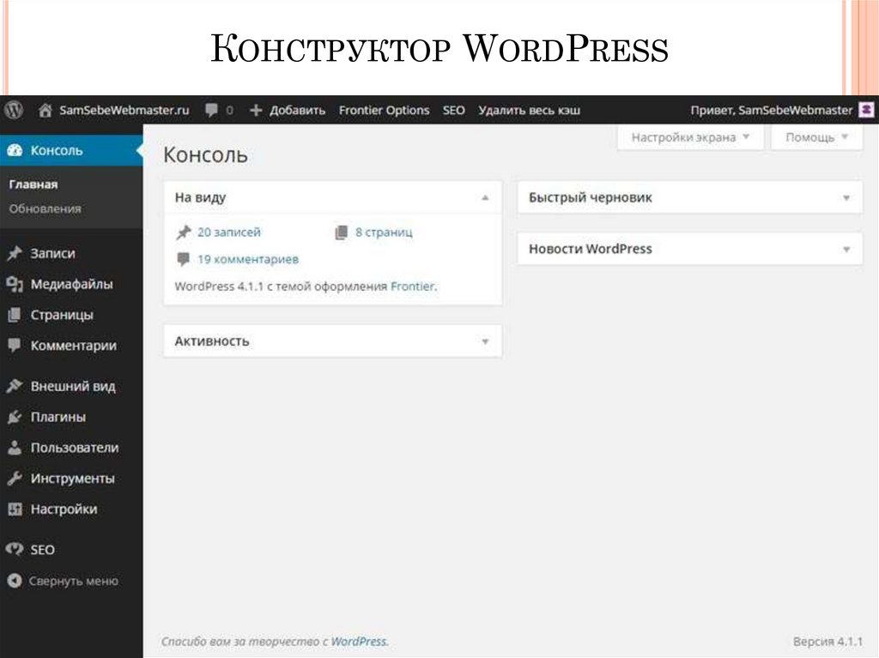Collapse the menu via Свернуть меню arrow
The image size is (879, 658).
pos(15,581)
